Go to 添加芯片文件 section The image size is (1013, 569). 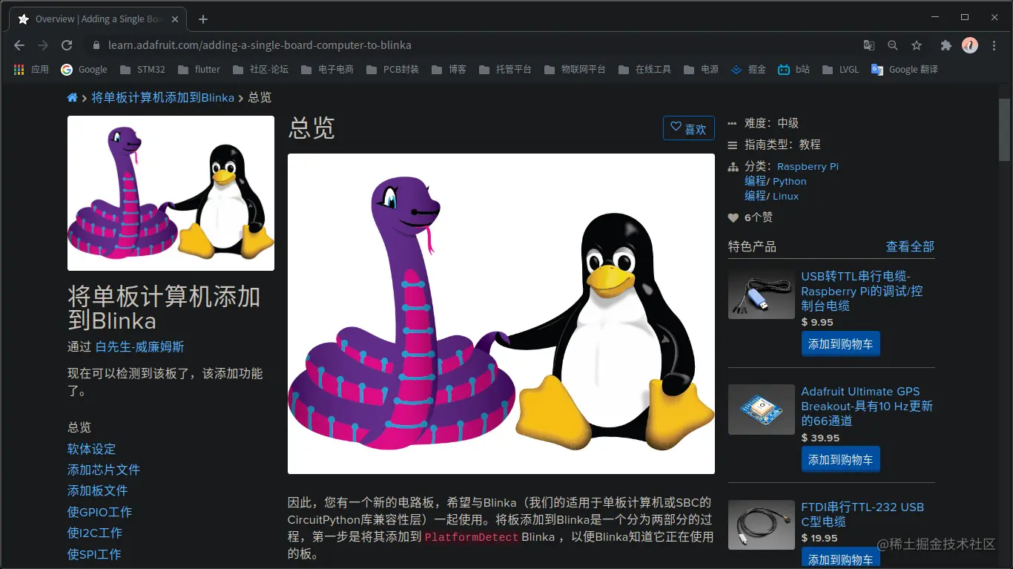(x=103, y=470)
